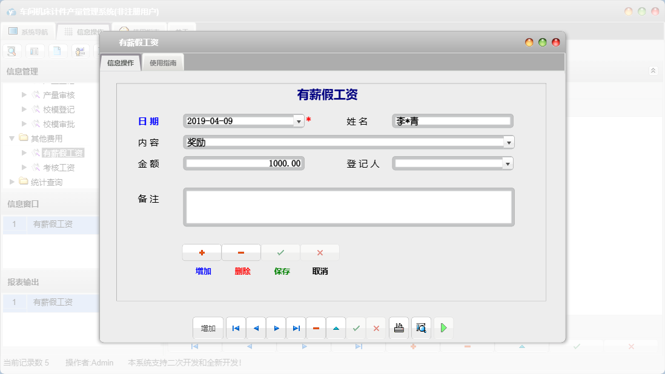The image size is (665, 374).
Task: Select the magnifier search icon in left toolbar
Action: [x=12, y=51]
